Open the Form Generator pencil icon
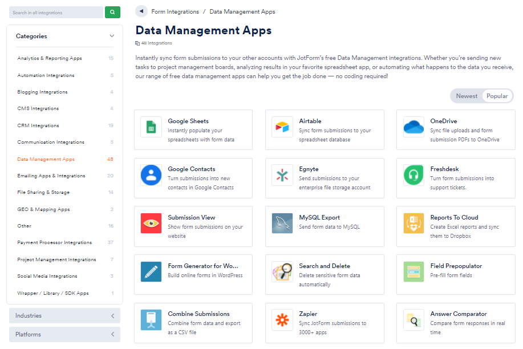Image resolution: width=523 pixels, height=349 pixels. coord(151,271)
